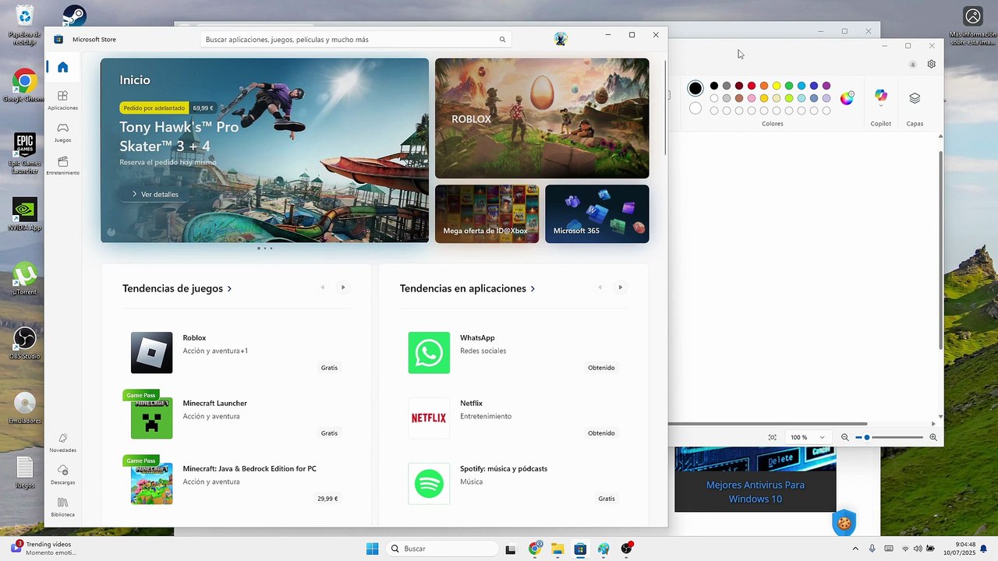Screen dimensions: 998x561
Task: Click the Paint zoom out magnifier
Action: (x=844, y=438)
